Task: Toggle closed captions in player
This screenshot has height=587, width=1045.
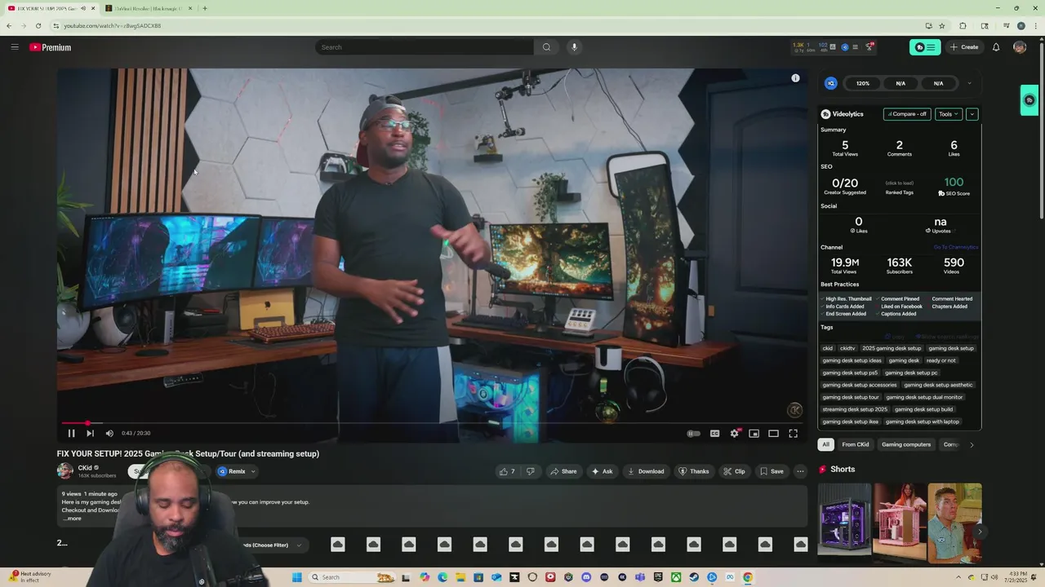Action: 714,434
